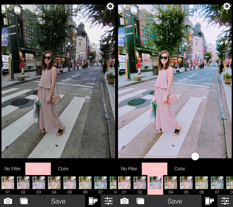Open settings gear on the right screen
The image size is (233, 207).
pos(227,6)
